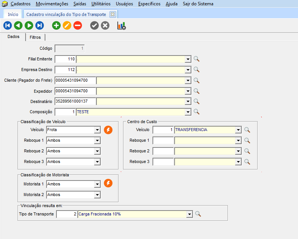Go to last record button
The height and width of the screenshot is (239, 298).
click(x=40, y=25)
